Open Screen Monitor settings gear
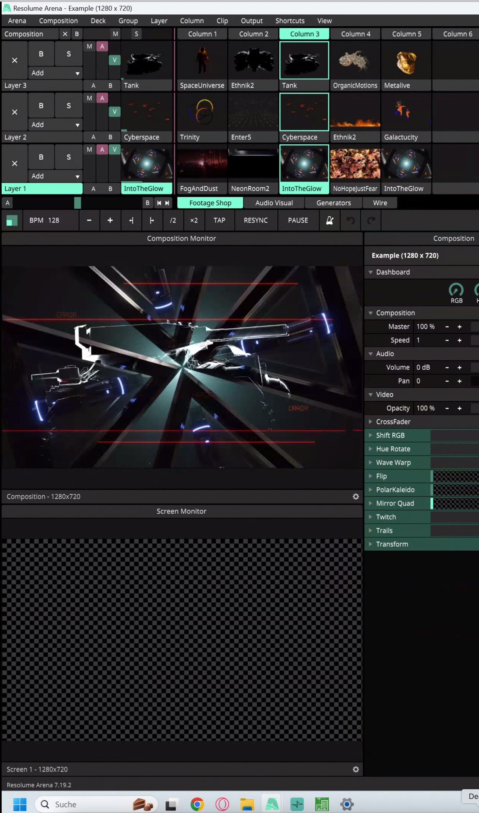Viewport: 479px width, 813px height. 356,769
